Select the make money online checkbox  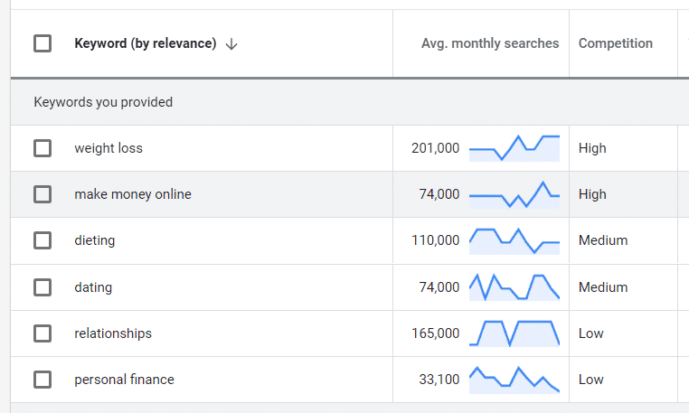(x=42, y=194)
